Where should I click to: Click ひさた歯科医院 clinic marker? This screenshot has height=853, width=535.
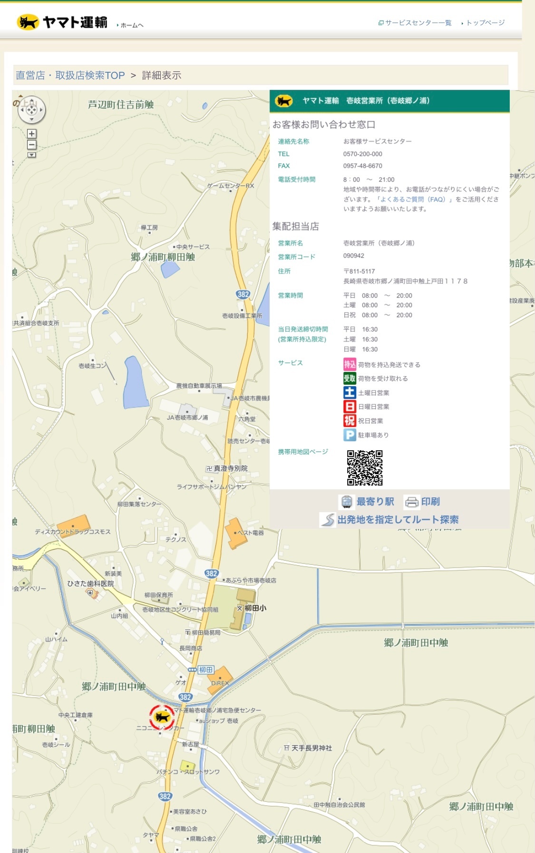(x=91, y=593)
